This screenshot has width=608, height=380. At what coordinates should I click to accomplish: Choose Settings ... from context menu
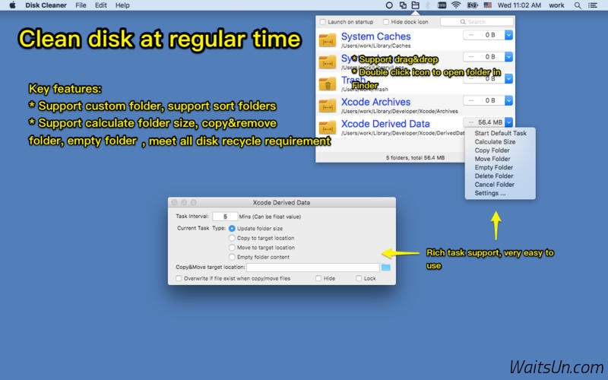pyautogui.click(x=500, y=193)
